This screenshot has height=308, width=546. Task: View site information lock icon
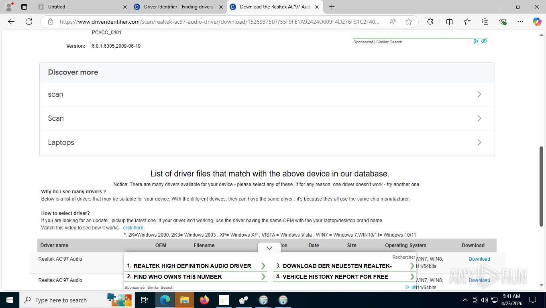pos(51,22)
